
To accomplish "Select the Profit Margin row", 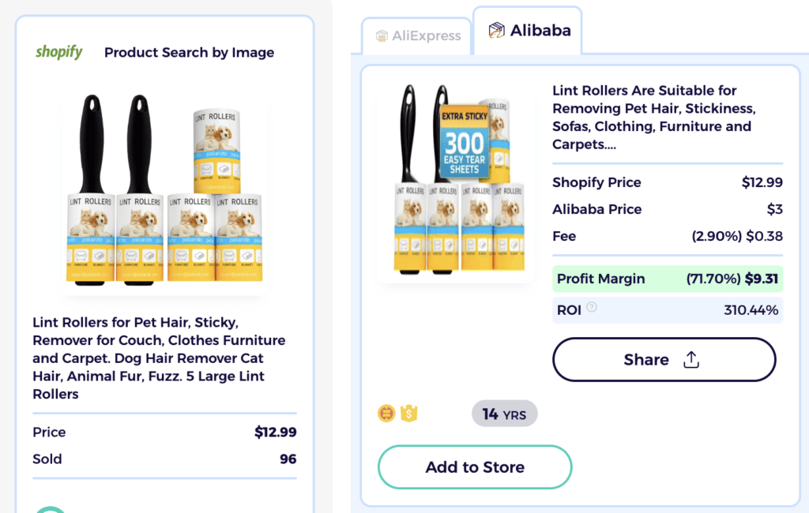I will pyautogui.click(x=668, y=280).
